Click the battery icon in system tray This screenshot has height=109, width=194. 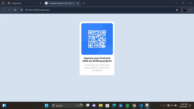pyautogui.click(x=176, y=105)
